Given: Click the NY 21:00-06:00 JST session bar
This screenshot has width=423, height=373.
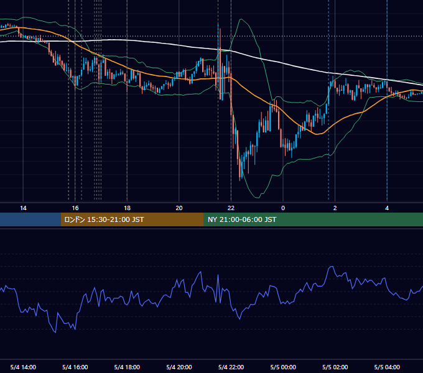Looking at the screenshot, I should (313, 219).
